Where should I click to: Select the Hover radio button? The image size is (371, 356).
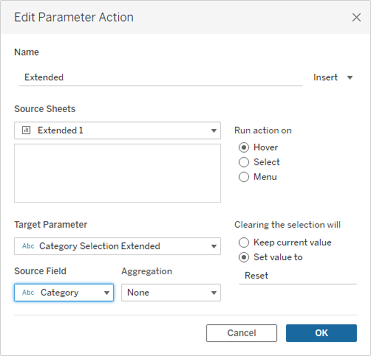click(244, 147)
